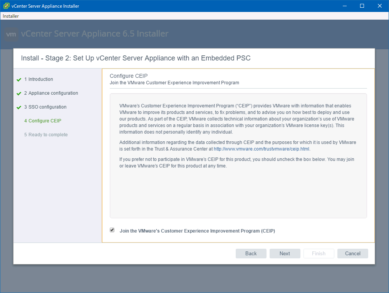The height and width of the screenshot is (293, 389).
Task: Select step 5 Ready to complete
Action: point(46,135)
